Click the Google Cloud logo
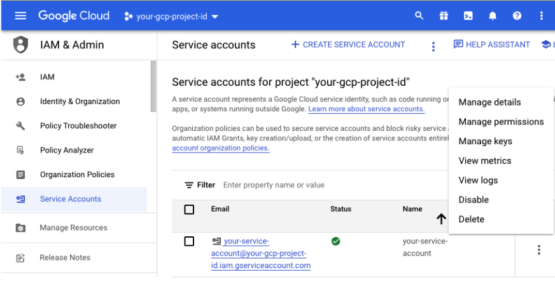This screenshot has height=284, width=555. coord(74,16)
